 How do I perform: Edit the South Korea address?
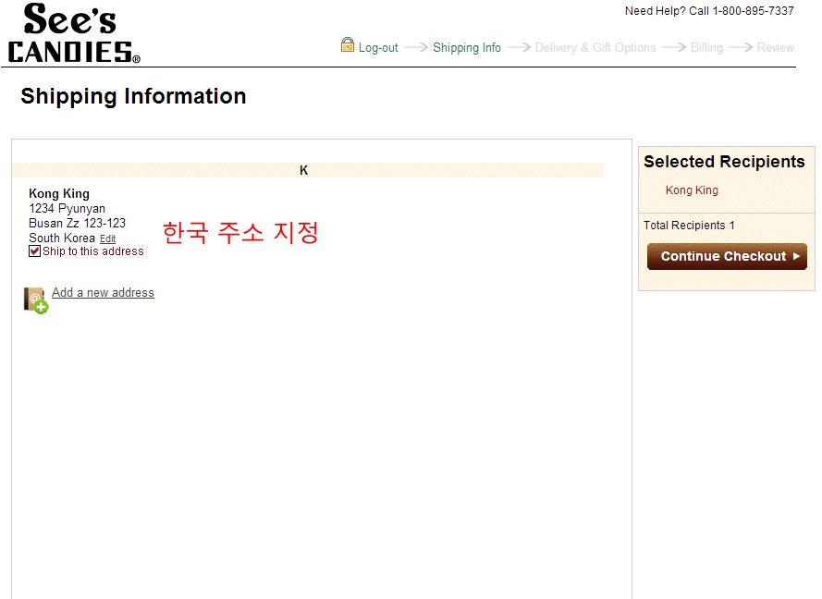[x=107, y=238]
